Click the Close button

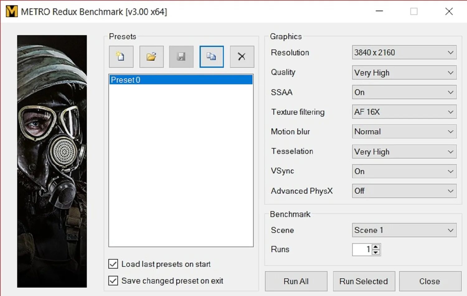pos(430,281)
